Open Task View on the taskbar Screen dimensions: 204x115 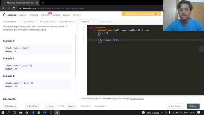[x=14, y=112]
